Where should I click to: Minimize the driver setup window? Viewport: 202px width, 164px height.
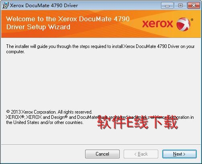point(167,6)
